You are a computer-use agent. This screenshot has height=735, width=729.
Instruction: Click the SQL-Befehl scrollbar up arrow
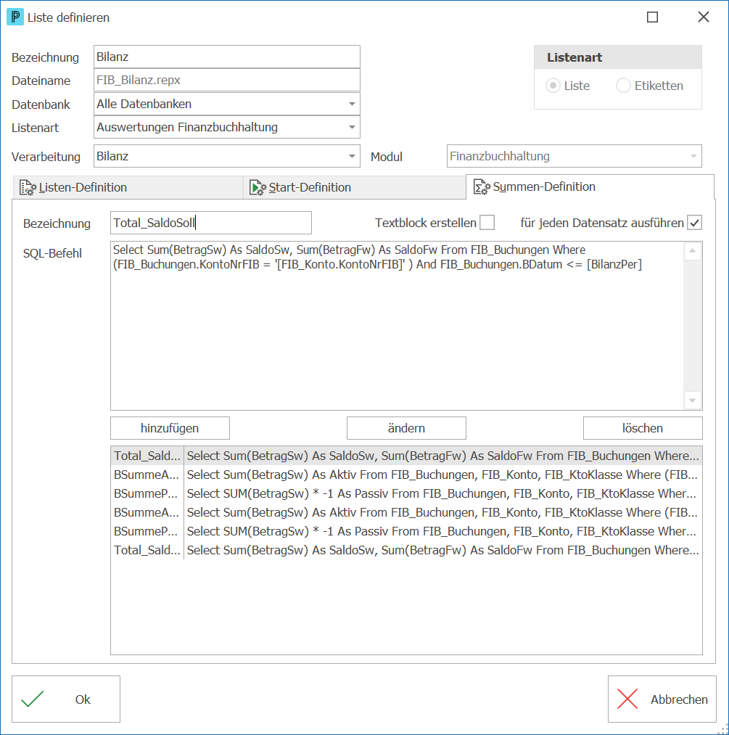[x=693, y=251]
